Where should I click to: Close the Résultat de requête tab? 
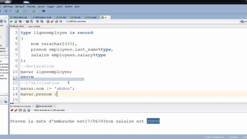coord(33,106)
